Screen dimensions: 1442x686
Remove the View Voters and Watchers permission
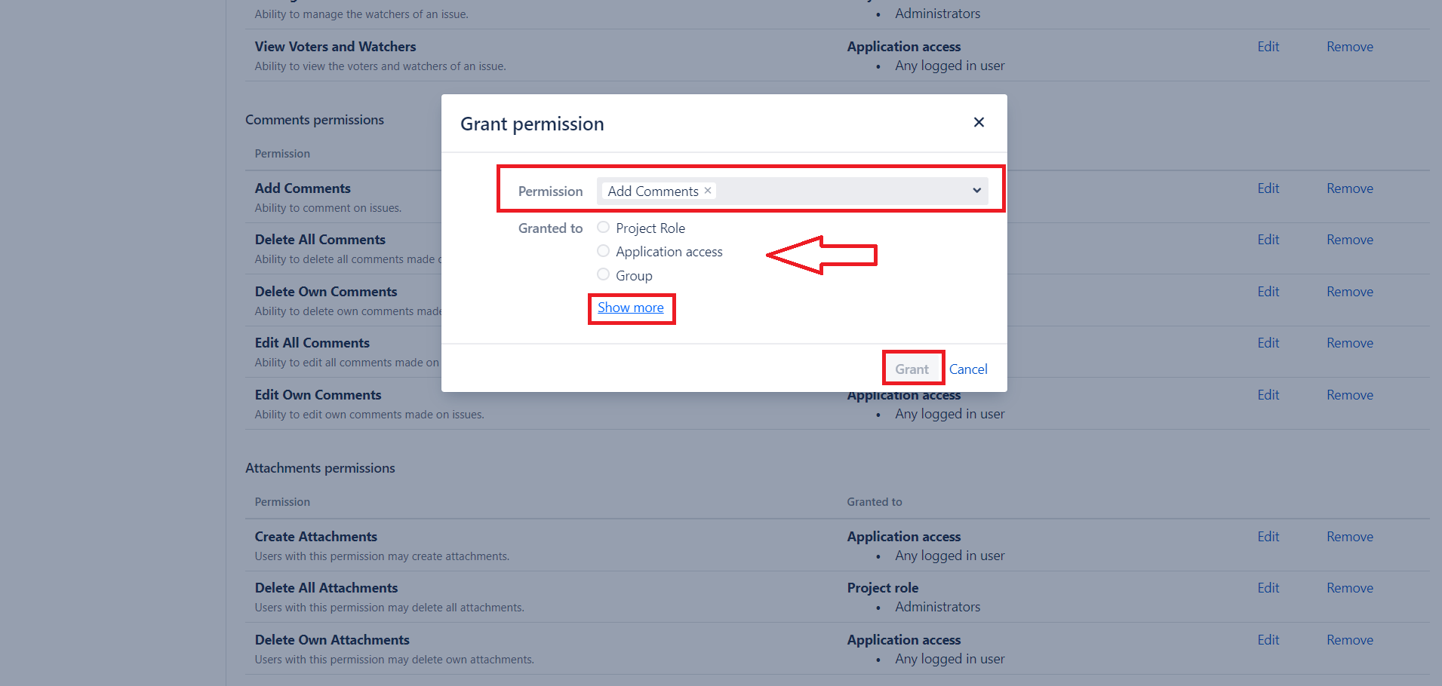coord(1349,47)
